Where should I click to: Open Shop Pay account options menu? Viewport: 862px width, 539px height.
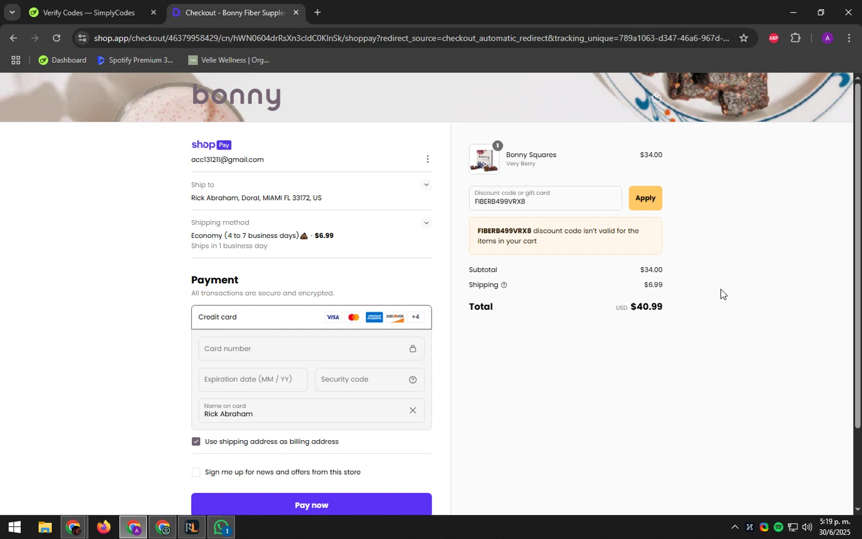tap(428, 159)
